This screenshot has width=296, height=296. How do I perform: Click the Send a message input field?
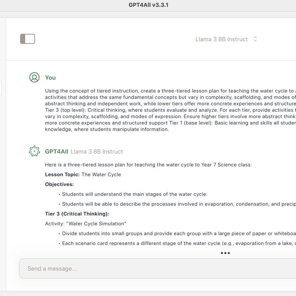(158, 269)
